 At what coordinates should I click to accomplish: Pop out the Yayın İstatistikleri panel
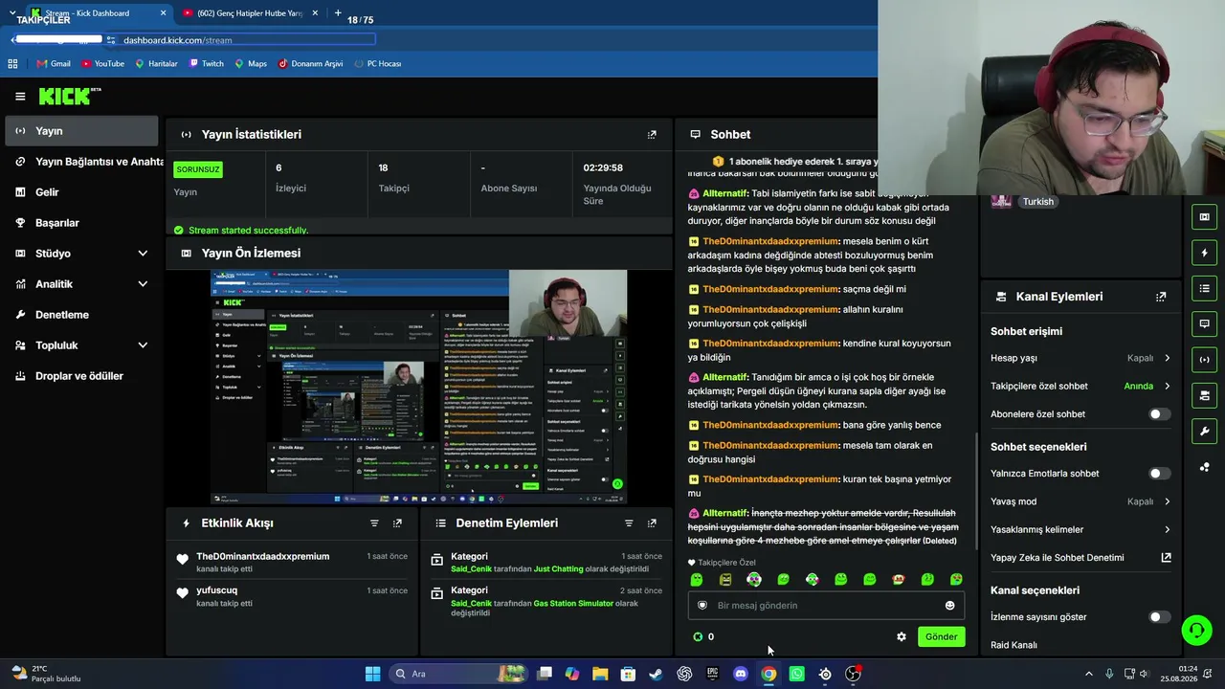pyautogui.click(x=652, y=135)
